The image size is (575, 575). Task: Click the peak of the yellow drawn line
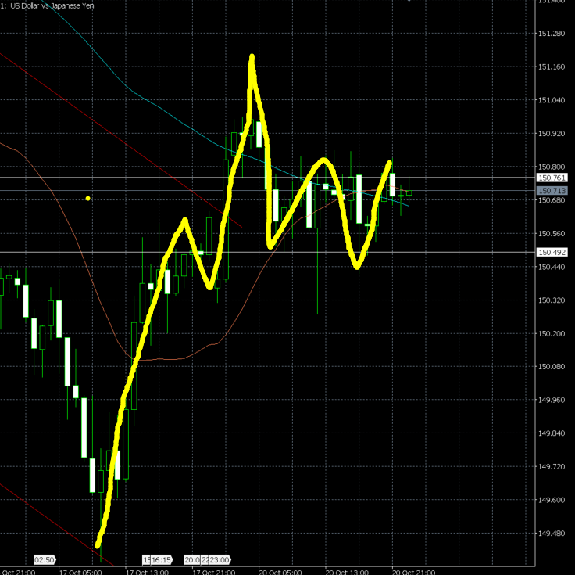(252, 59)
